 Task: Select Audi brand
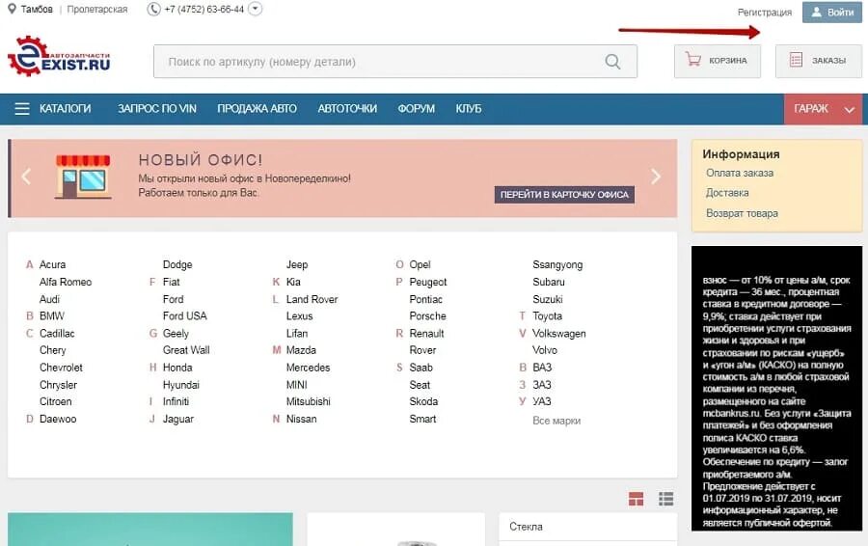tap(49, 299)
